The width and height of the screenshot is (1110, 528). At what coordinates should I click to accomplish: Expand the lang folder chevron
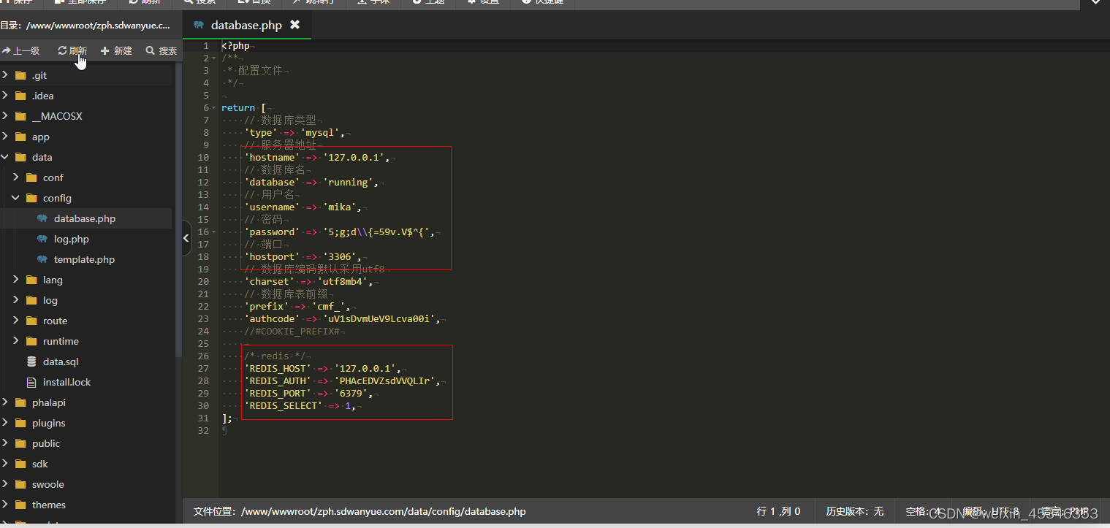tap(16, 280)
